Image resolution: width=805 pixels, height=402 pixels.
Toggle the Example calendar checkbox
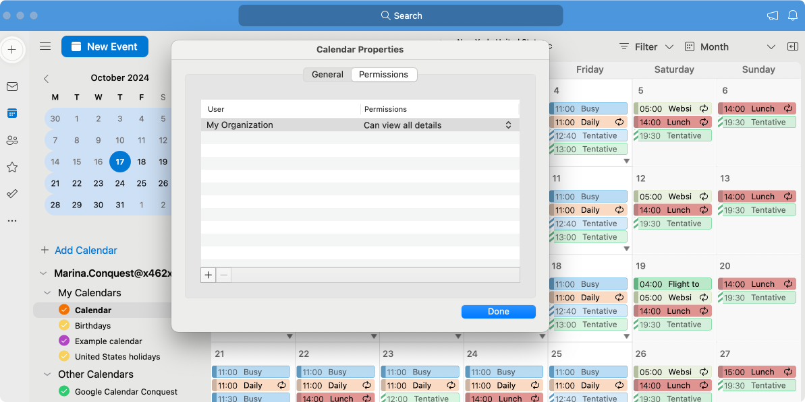[63, 341]
